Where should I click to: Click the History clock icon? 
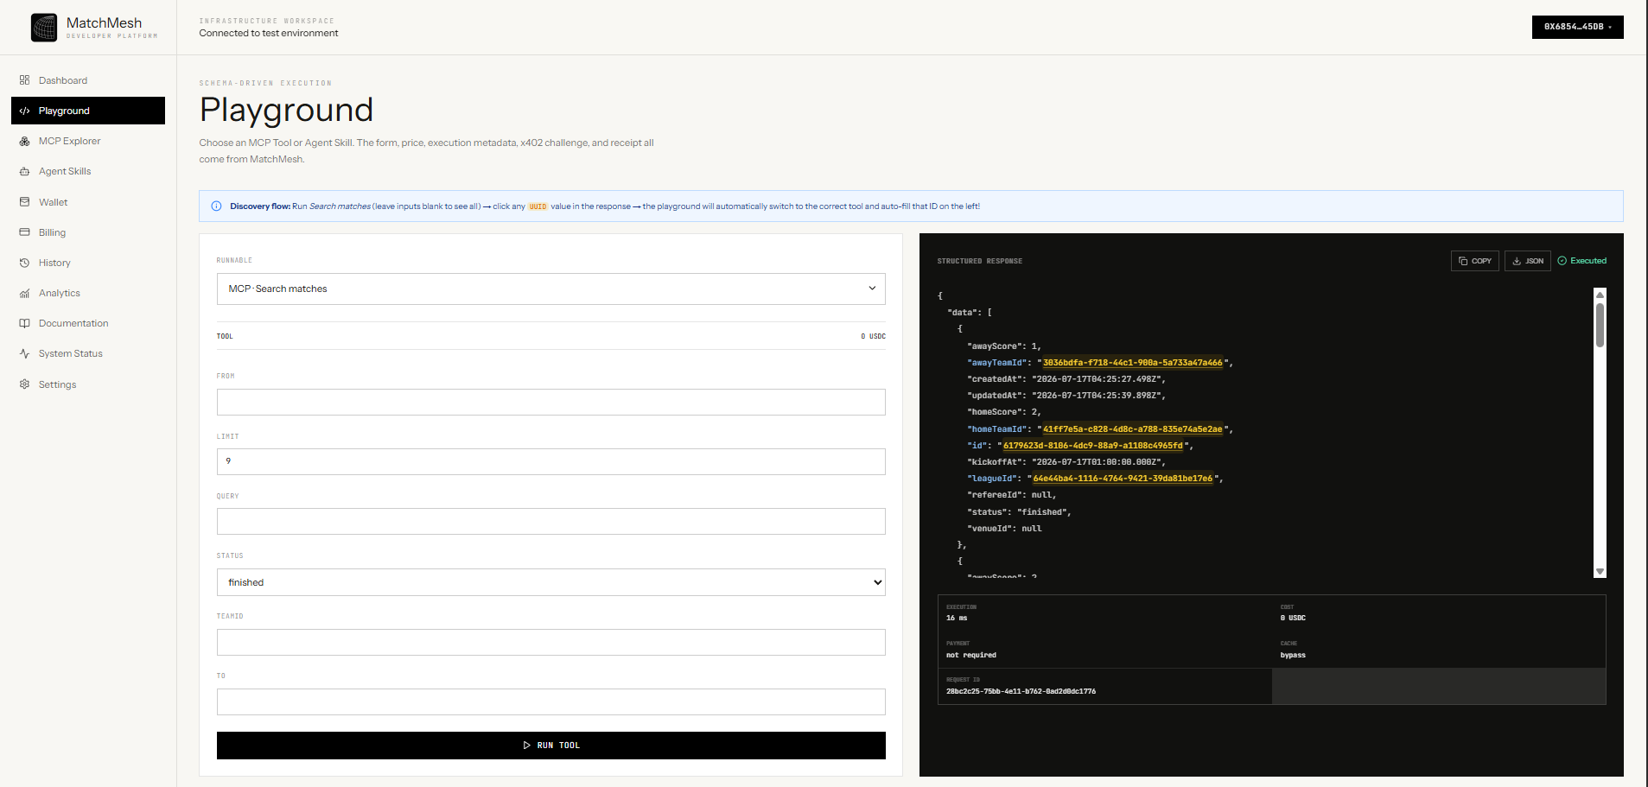(x=24, y=263)
